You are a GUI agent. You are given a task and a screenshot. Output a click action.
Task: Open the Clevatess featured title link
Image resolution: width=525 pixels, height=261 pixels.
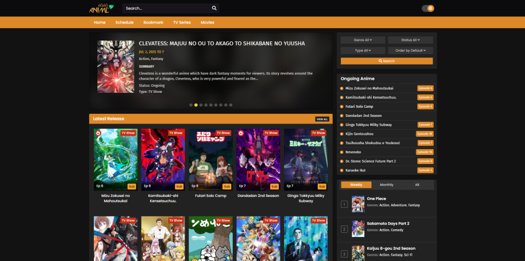coord(222,44)
